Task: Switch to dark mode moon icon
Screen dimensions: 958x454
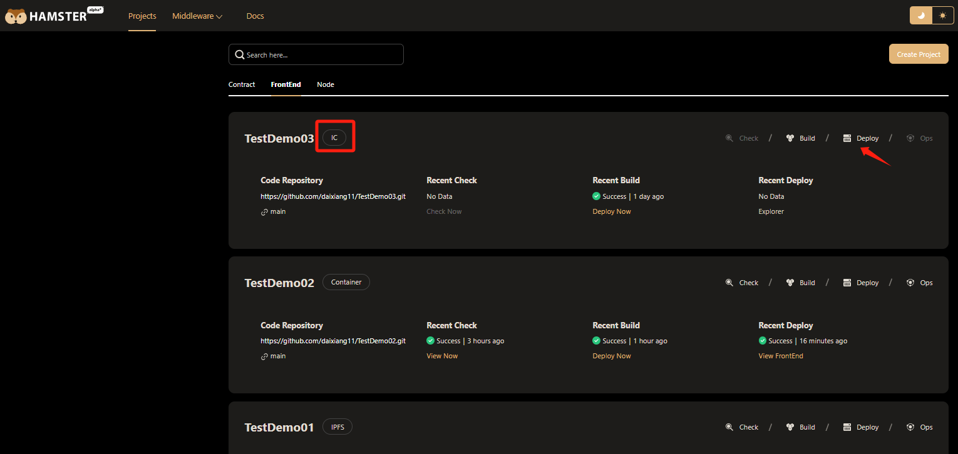Action: point(921,16)
